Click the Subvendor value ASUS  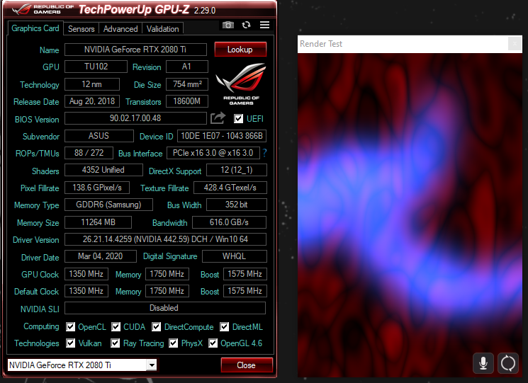(99, 136)
